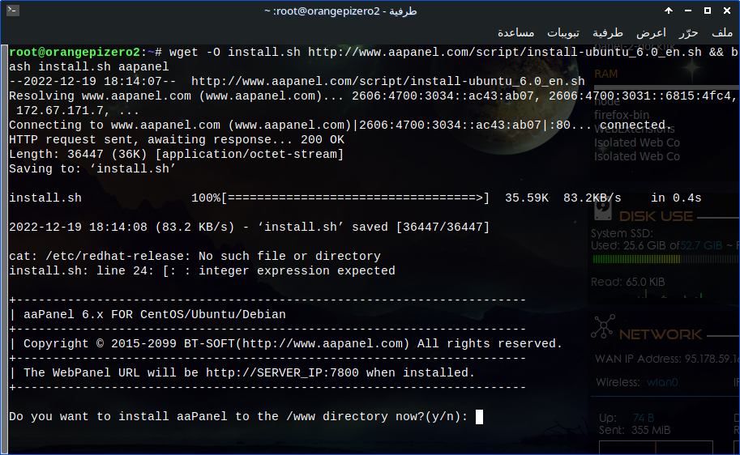Image resolution: width=740 pixels, height=455 pixels.
Task: Open the ملف (File) menu
Action: pyautogui.click(x=722, y=32)
